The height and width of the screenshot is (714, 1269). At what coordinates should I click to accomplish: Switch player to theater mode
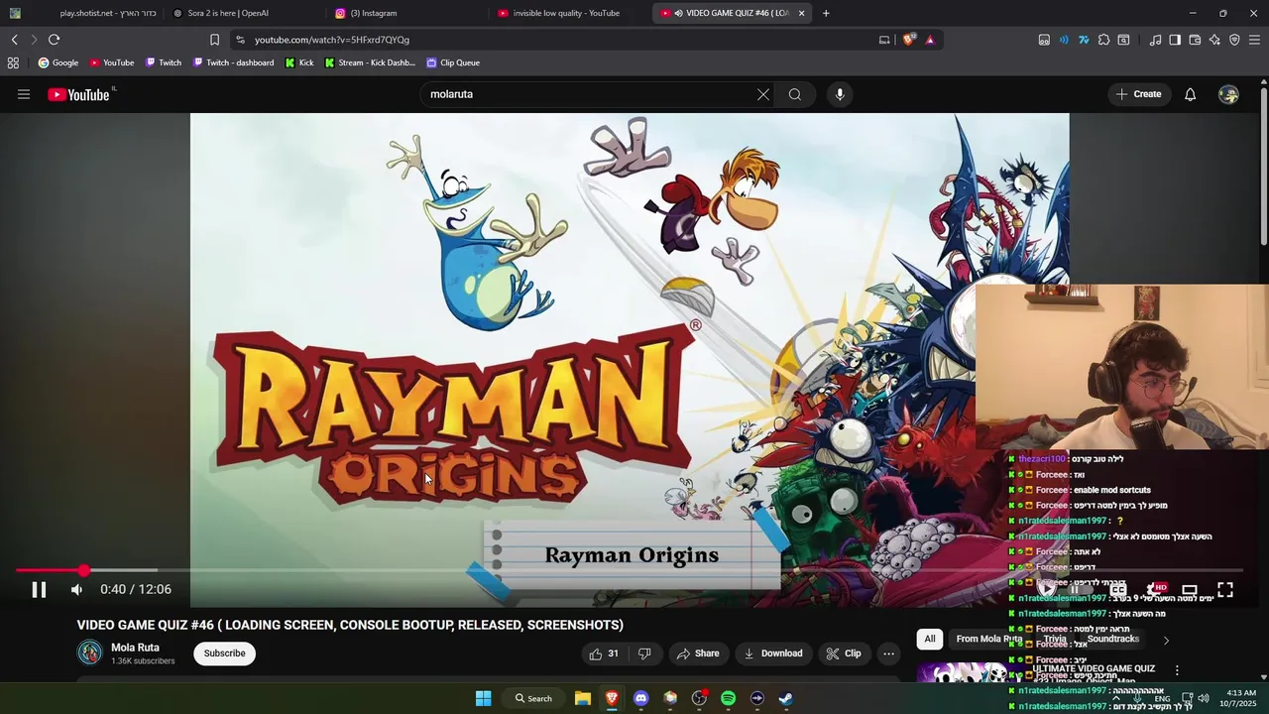pos(1190,589)
